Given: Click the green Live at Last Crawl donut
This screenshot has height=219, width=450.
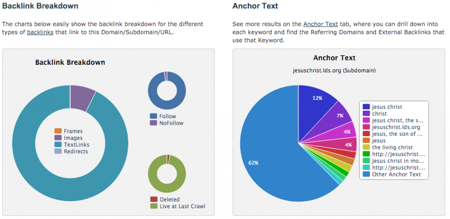Looking at the screenshot, I should 167,174.
